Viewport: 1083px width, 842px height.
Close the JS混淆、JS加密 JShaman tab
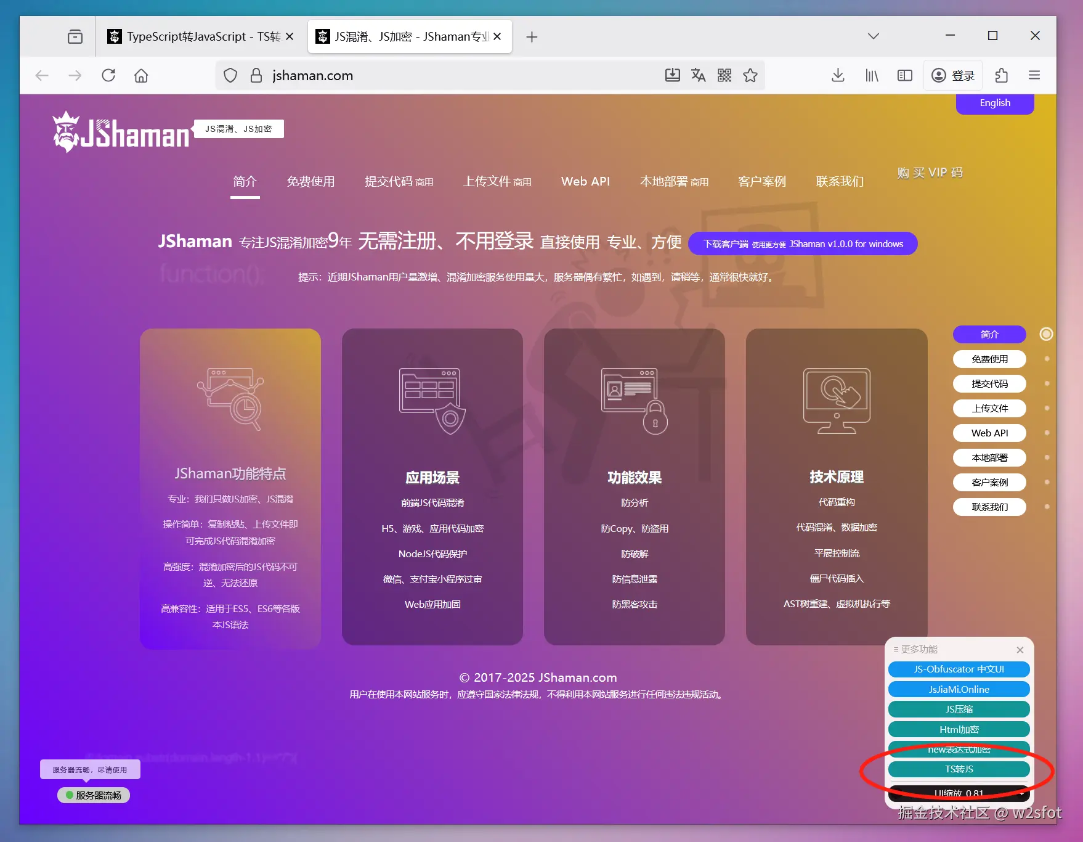coord(497,37)
